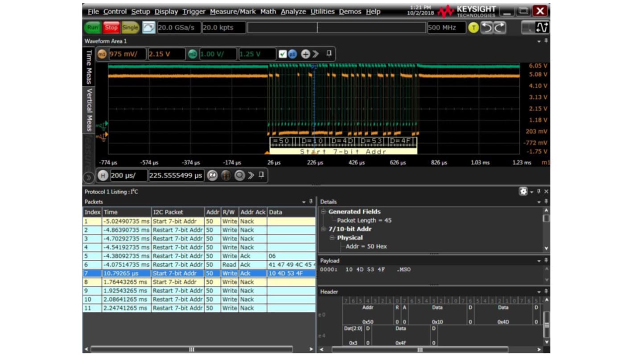Open the Packets pane dropdown arrow

[x=304, y=202]
